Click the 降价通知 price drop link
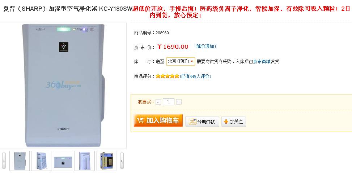The width and height of the screenshot is (352, 176). 205,47
